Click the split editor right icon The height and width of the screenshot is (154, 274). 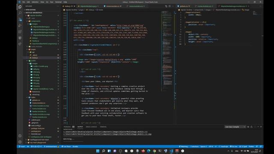point(170,6)
